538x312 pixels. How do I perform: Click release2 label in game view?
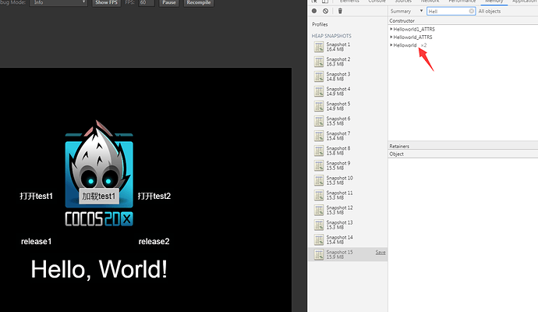[154, 241]
